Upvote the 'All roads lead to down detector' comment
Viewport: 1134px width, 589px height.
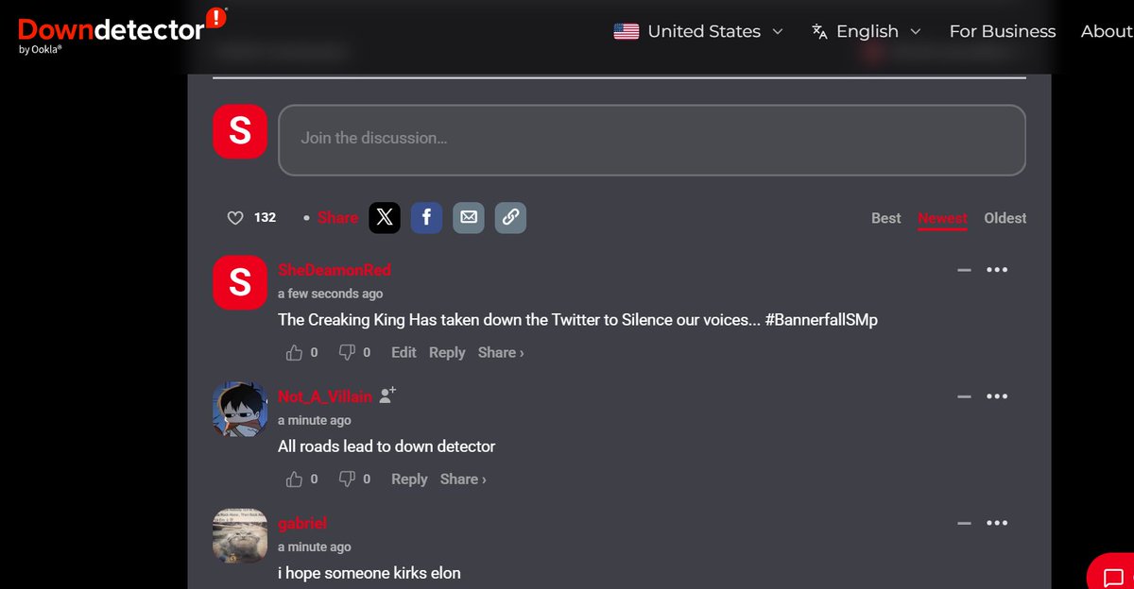(293, 479)
